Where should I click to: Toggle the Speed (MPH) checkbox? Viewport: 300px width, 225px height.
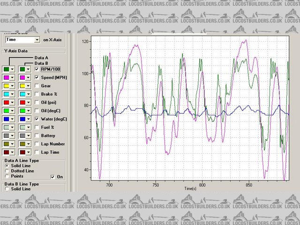coord(37,77)
